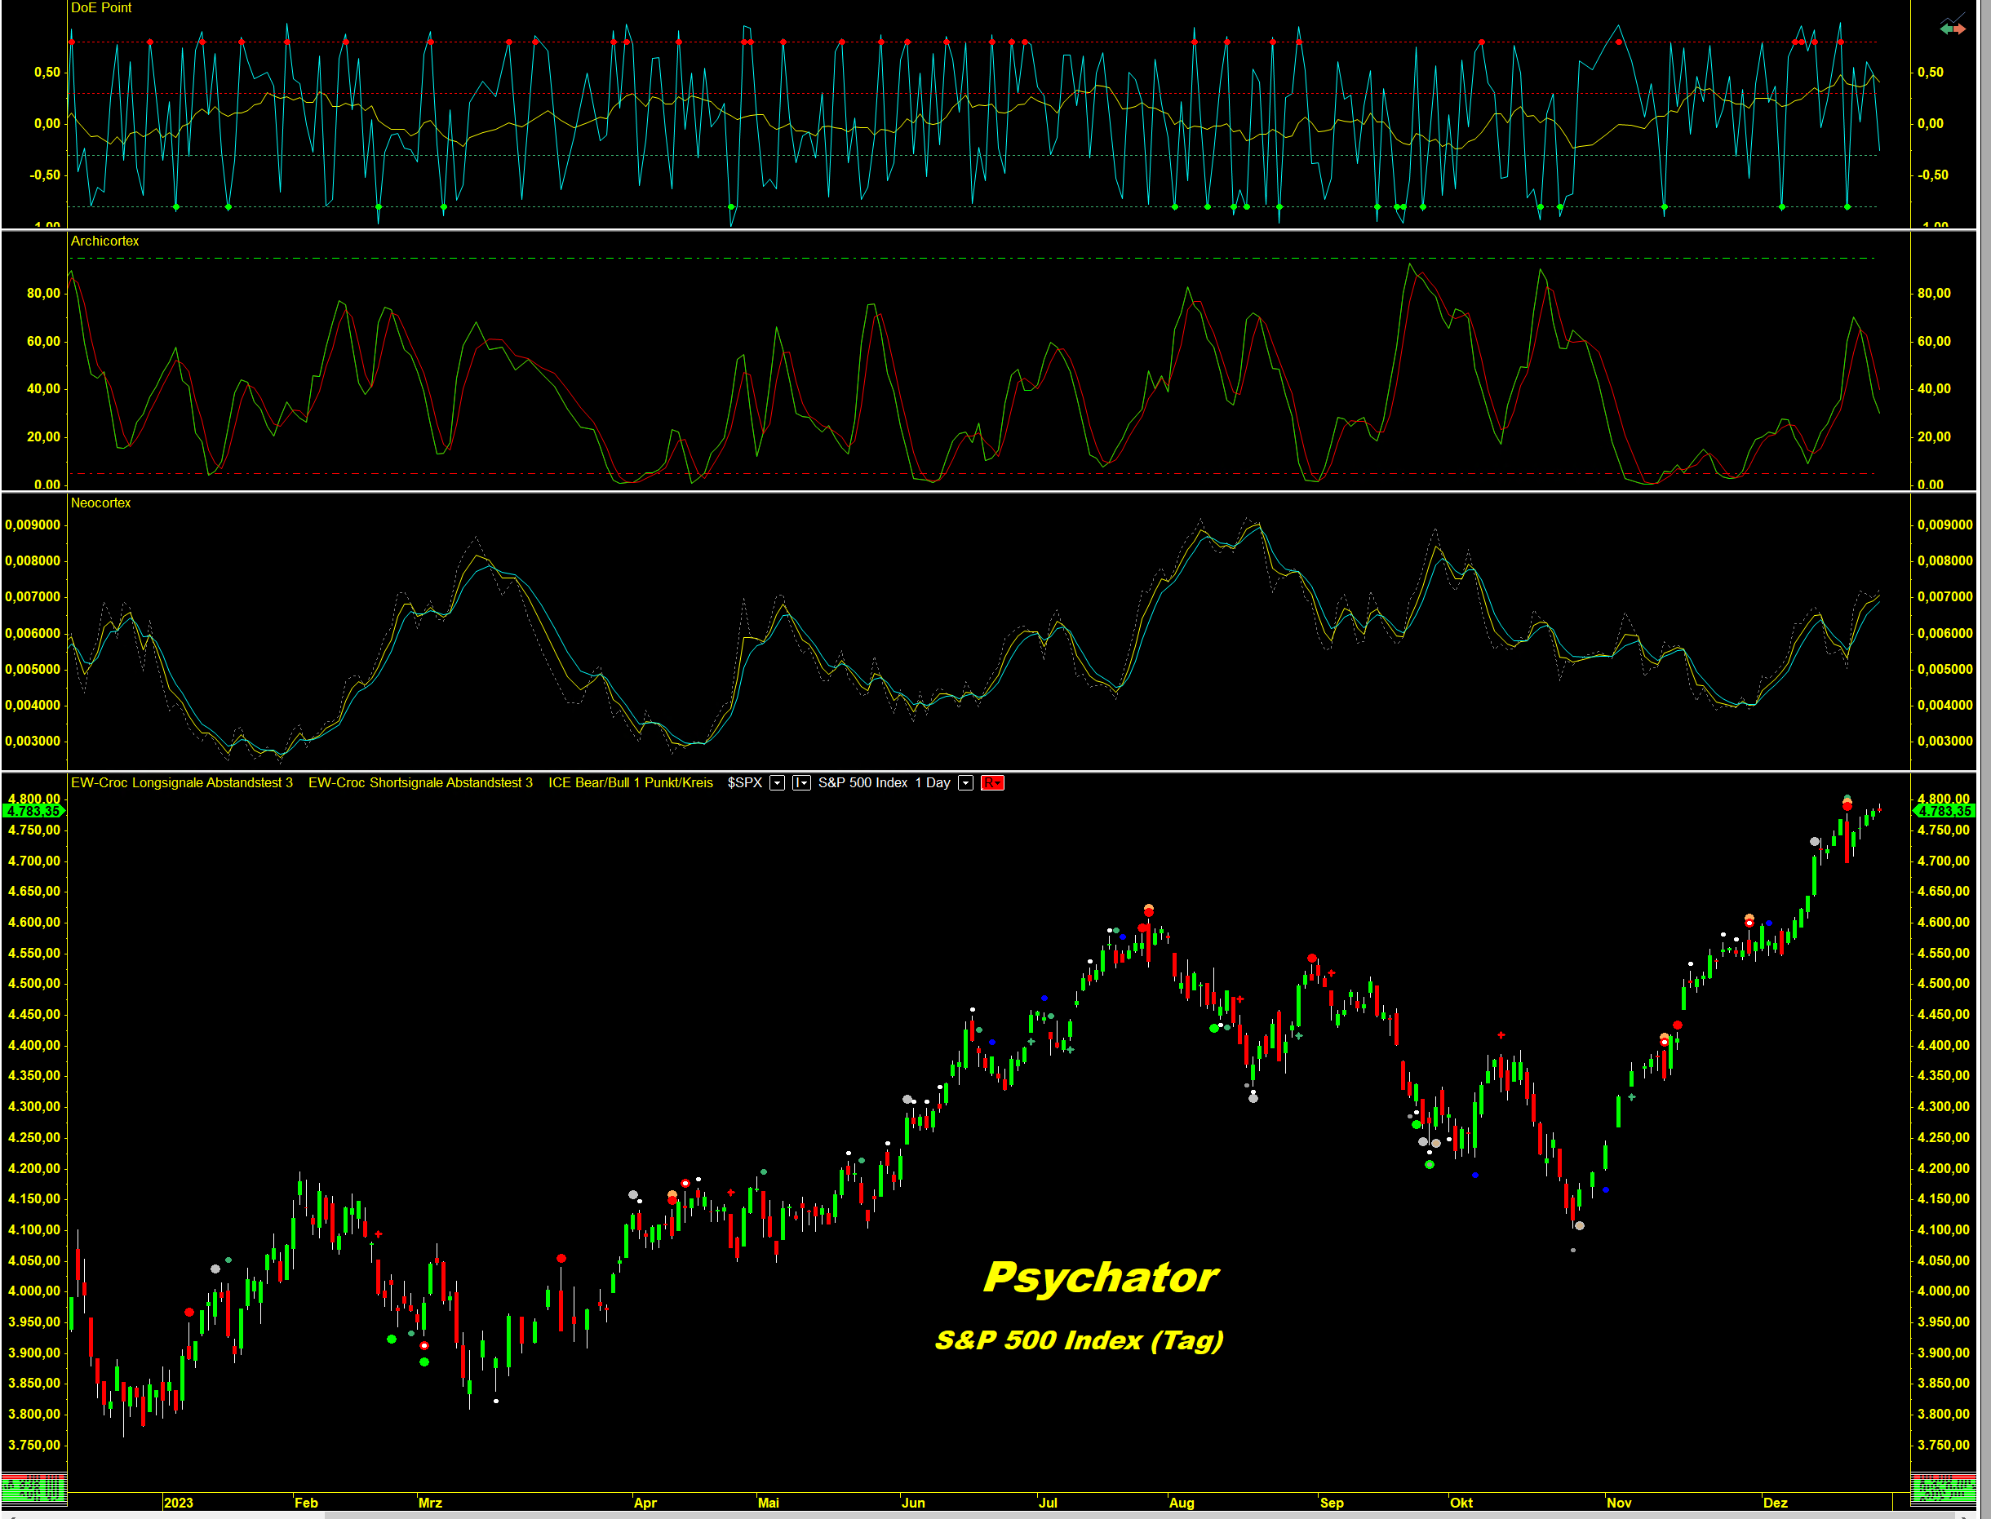The width and height of the screenshot is (1991, 1519).
Task: Open the red R dropdown button
Action: pos(992,783)
